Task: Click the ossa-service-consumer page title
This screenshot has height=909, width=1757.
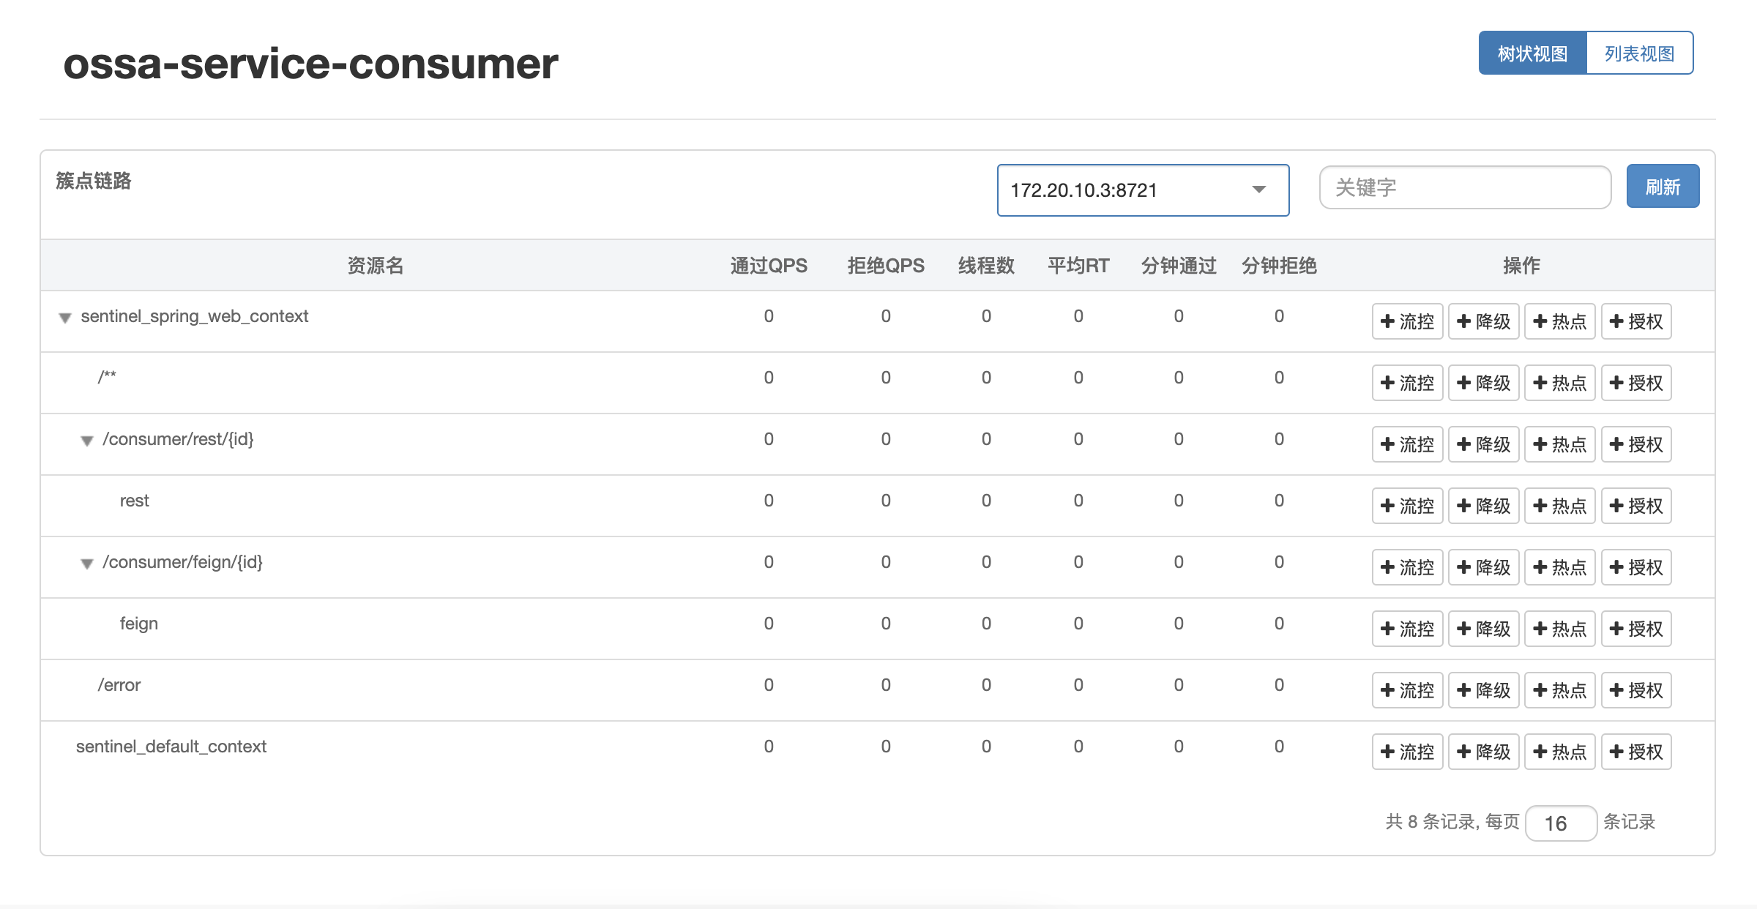Action: 310,64
